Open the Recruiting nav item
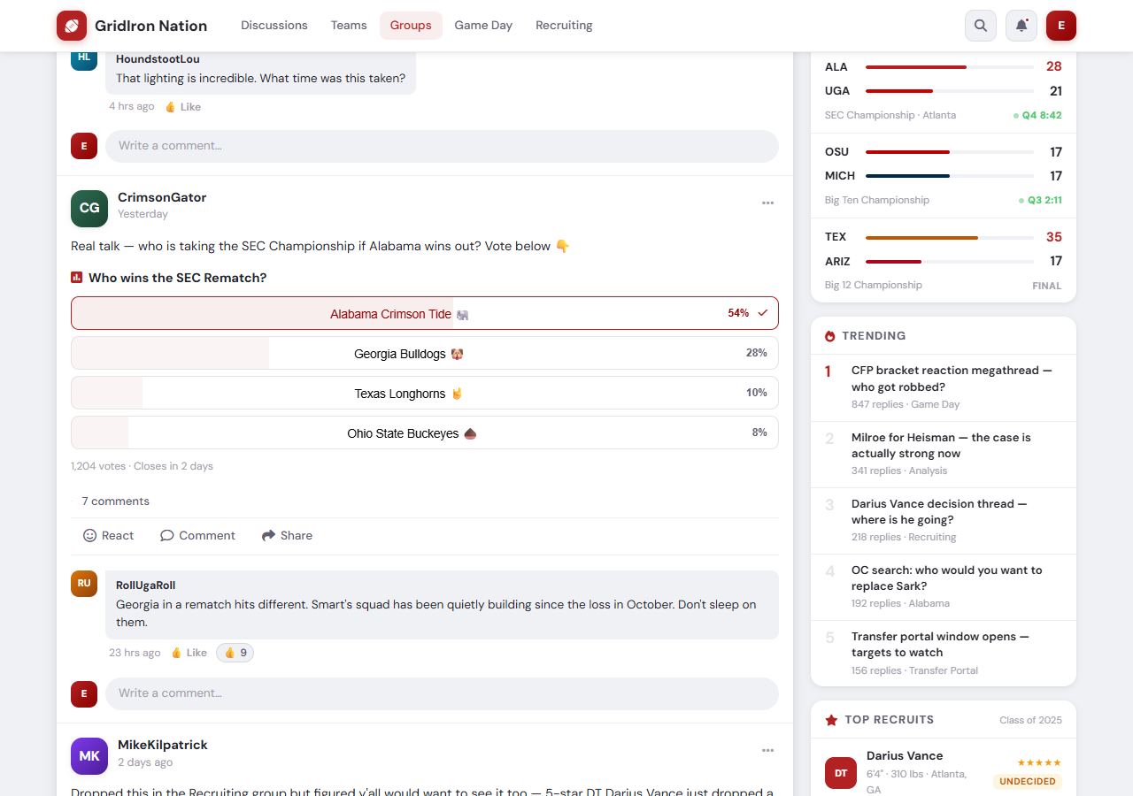Screen dimensions: 1133x796 click(x=564, y=26)
